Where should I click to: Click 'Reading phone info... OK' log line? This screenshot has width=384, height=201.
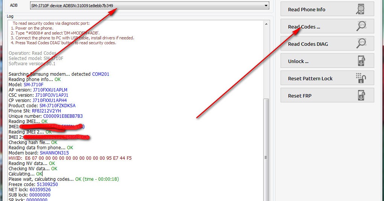coord(35,79)
